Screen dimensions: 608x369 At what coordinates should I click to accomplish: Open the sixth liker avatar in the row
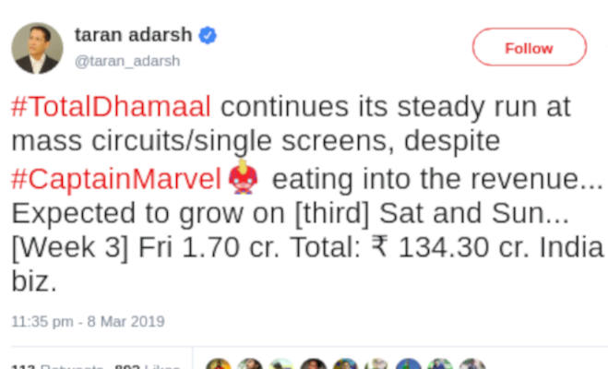tap(376, 365)
